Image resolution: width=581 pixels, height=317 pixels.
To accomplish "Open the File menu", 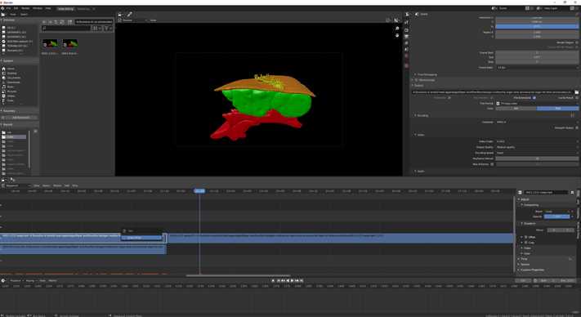I will coord(8,8).
